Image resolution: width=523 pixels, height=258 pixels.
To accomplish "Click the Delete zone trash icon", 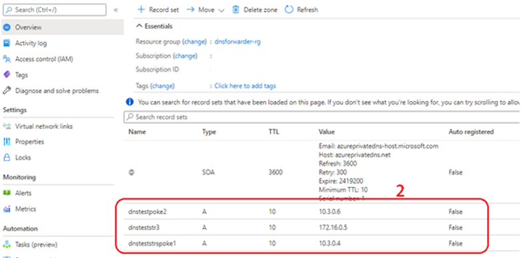I will click(x=236, y=9).
